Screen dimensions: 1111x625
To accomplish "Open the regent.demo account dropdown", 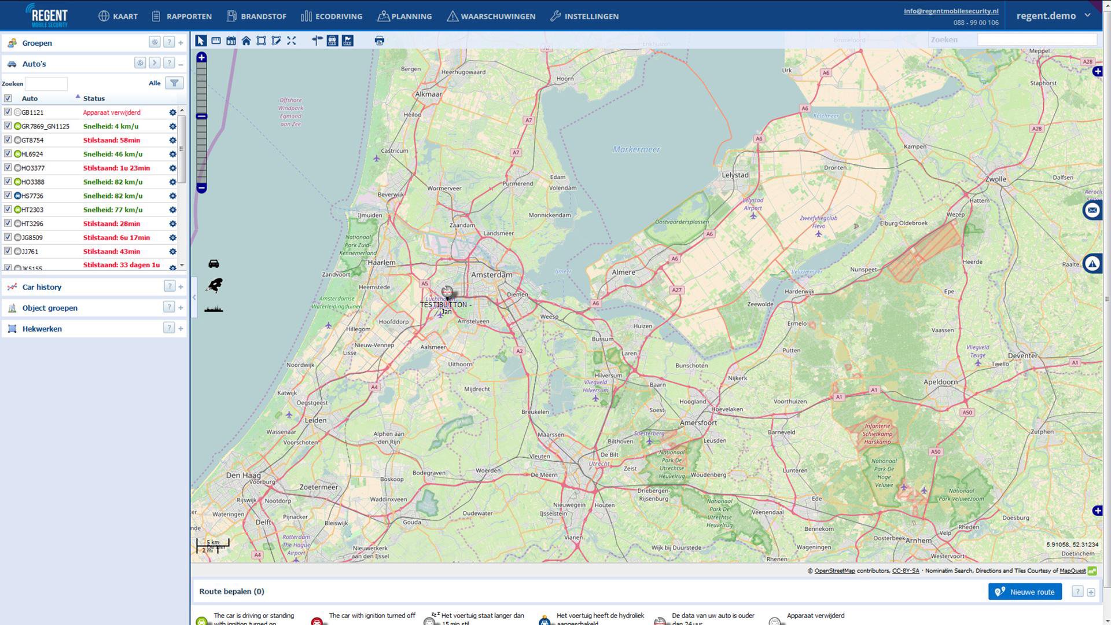I will [1053, 16].
